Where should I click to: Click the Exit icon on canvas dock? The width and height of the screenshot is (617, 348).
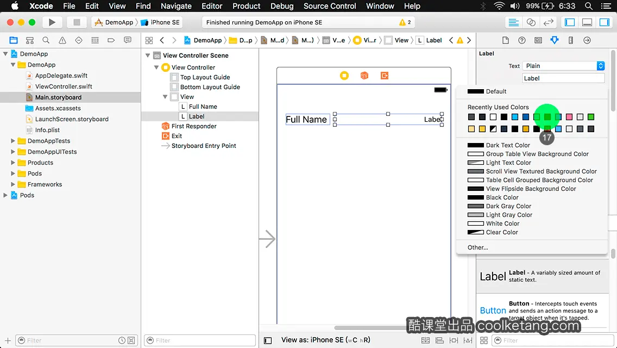click(x=385, y=75)
